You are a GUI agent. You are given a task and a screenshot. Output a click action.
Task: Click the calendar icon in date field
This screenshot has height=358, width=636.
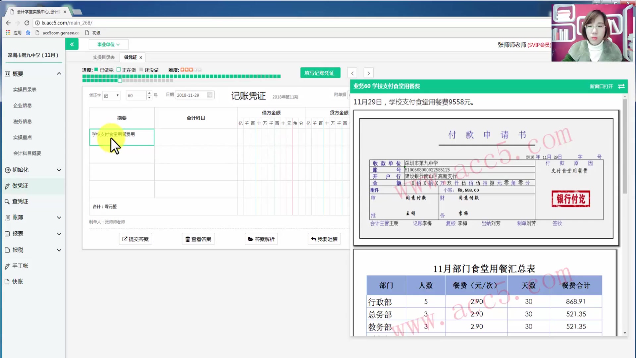[x=210, y=95]
